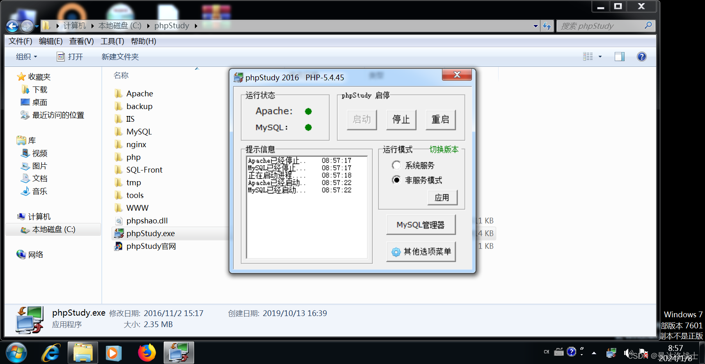The width and height of the screenshot is (705, 364).
Task: Click the Explorer back navigation arrow
Action: tap(12, 26)
